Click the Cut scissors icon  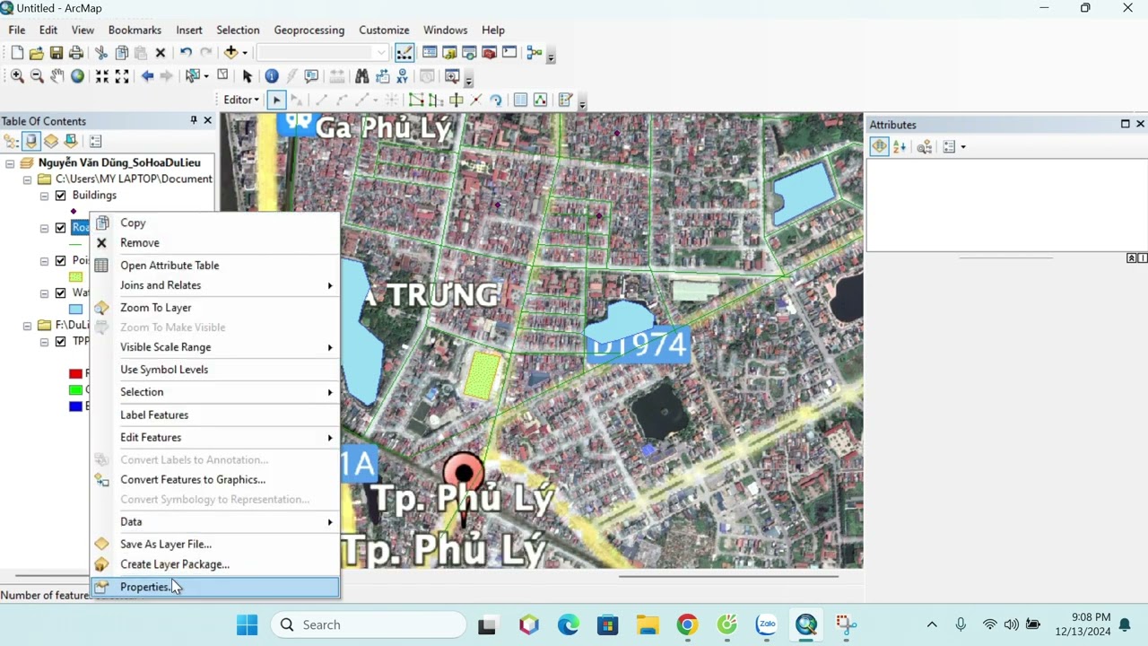[100, 53]
